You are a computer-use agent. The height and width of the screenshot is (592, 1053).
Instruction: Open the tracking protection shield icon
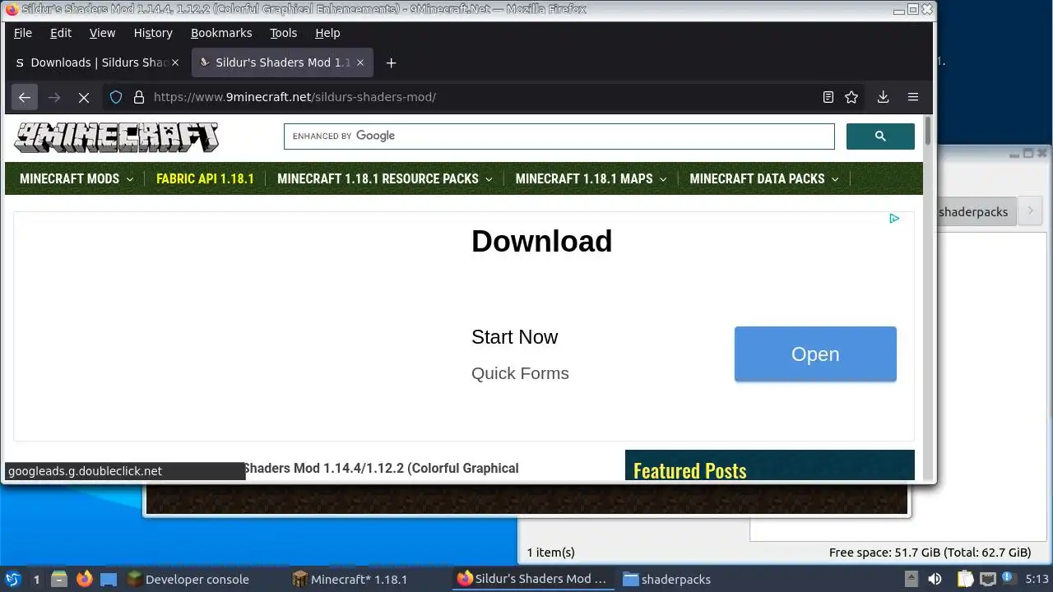click(116, 97)
